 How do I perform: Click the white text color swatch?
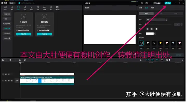point(150,34)
